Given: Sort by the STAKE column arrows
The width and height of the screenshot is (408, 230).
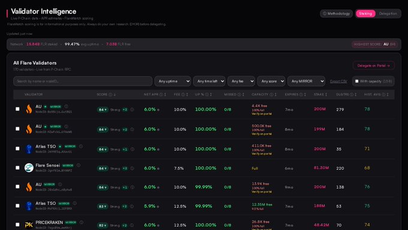Looking at the screenshot, I should tap(326, 94).
